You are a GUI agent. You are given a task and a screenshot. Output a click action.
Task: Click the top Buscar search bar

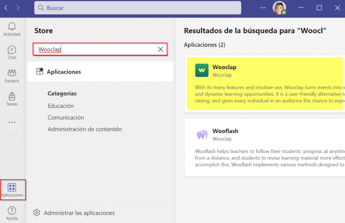click(x=137, y=8)
